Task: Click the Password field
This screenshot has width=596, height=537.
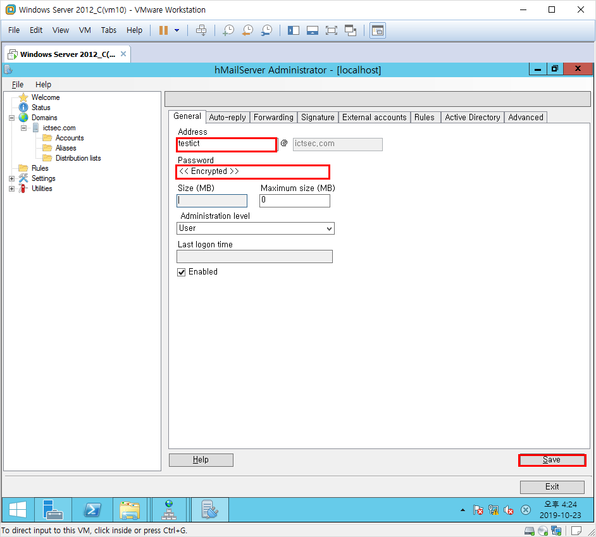Action: (253, 172)
